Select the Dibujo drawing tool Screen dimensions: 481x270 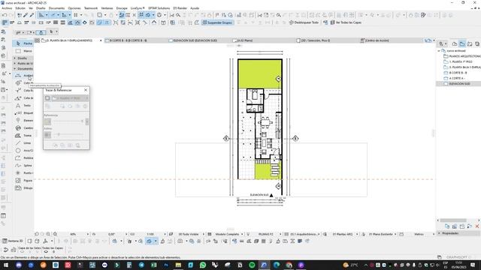[x=23, y=188]
